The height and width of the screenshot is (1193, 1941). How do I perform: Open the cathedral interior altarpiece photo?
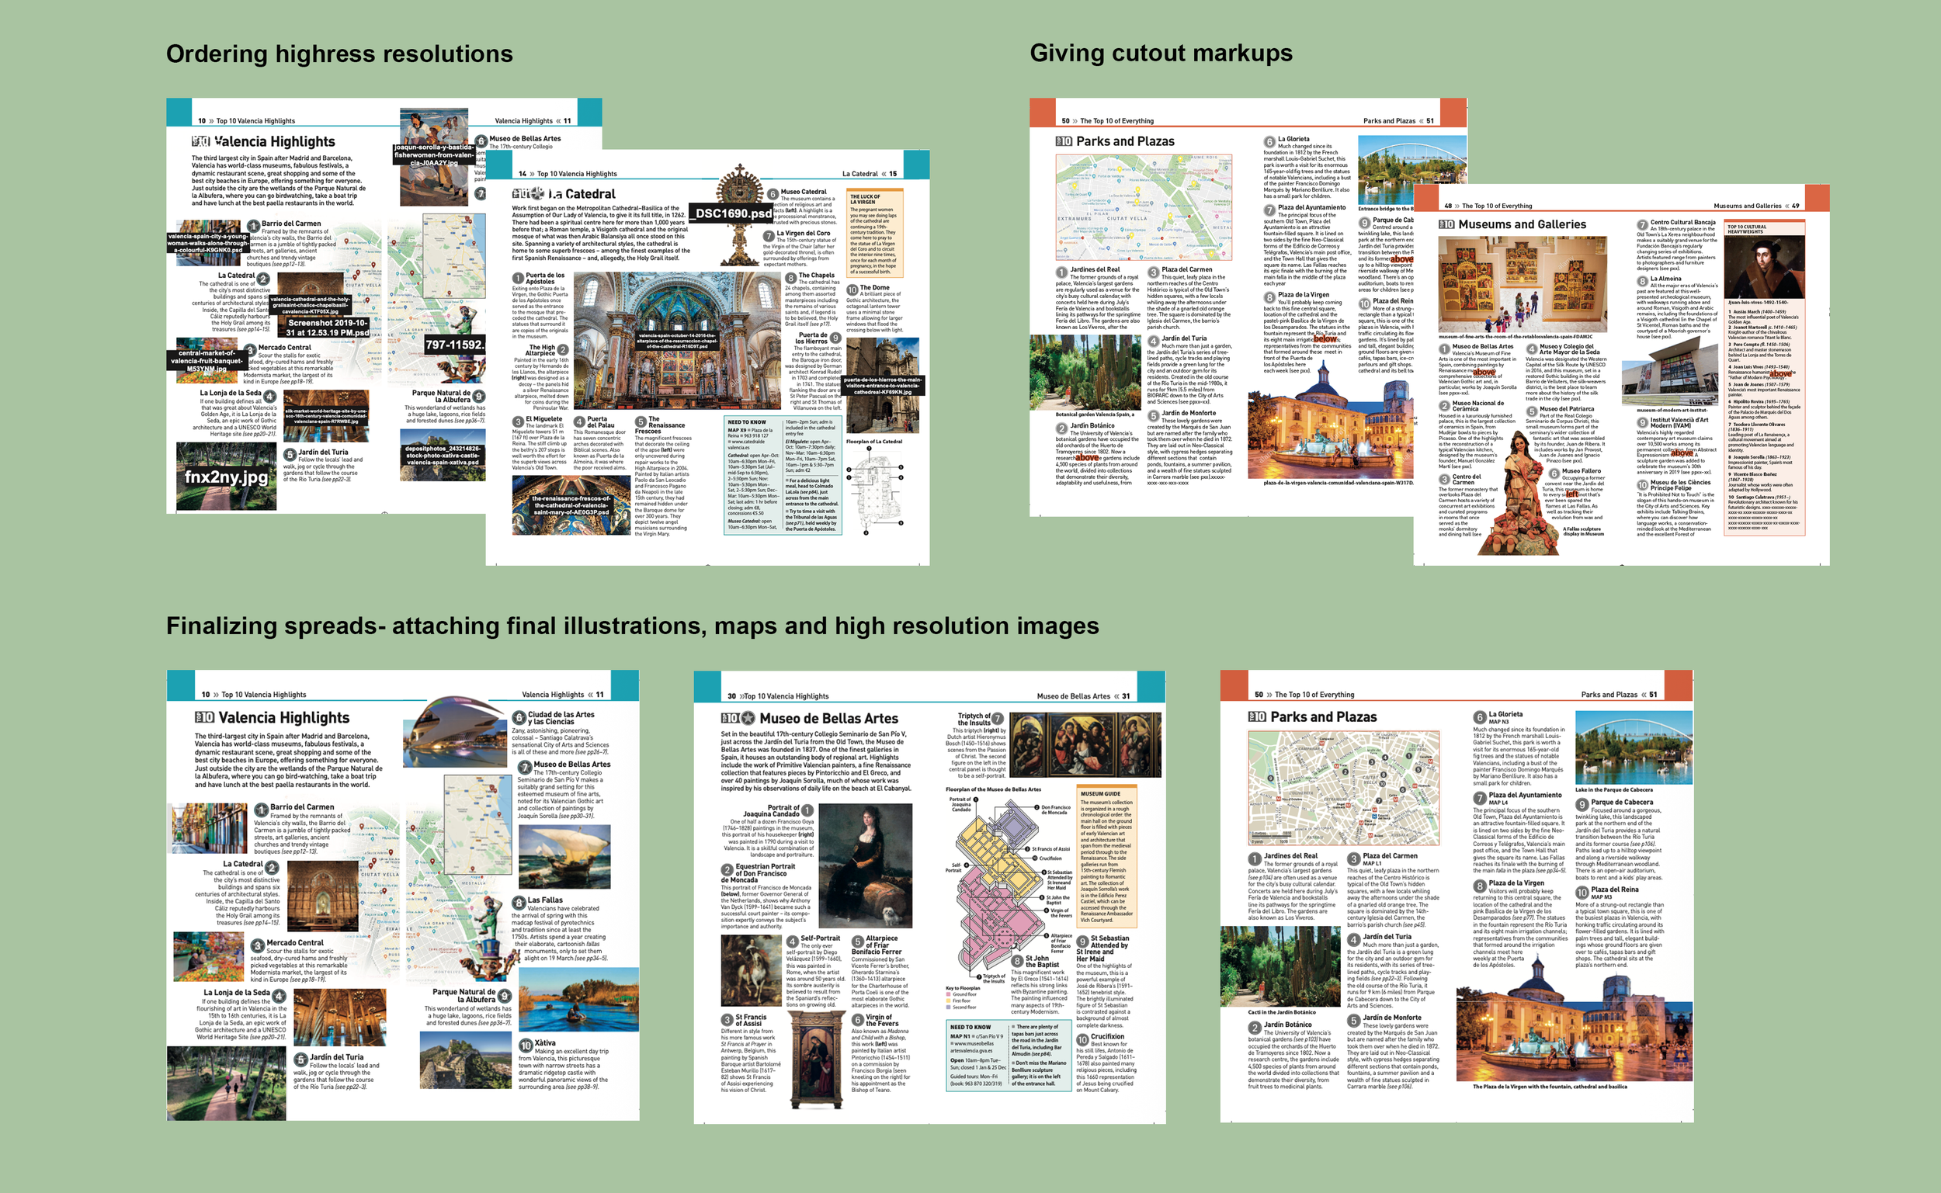678,341
